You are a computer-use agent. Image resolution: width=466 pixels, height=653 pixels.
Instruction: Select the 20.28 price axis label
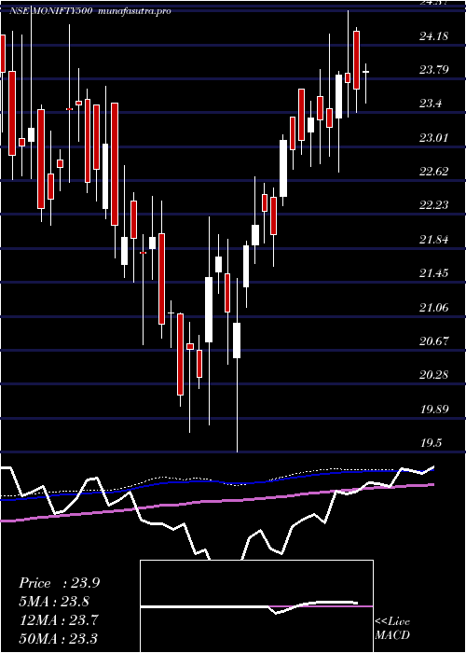[433, 375]
